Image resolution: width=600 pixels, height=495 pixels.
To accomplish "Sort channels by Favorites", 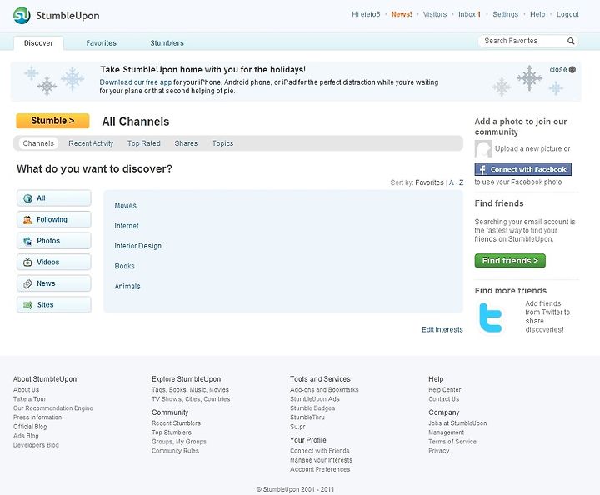I will pyautogui.click(x=429, y=182).
